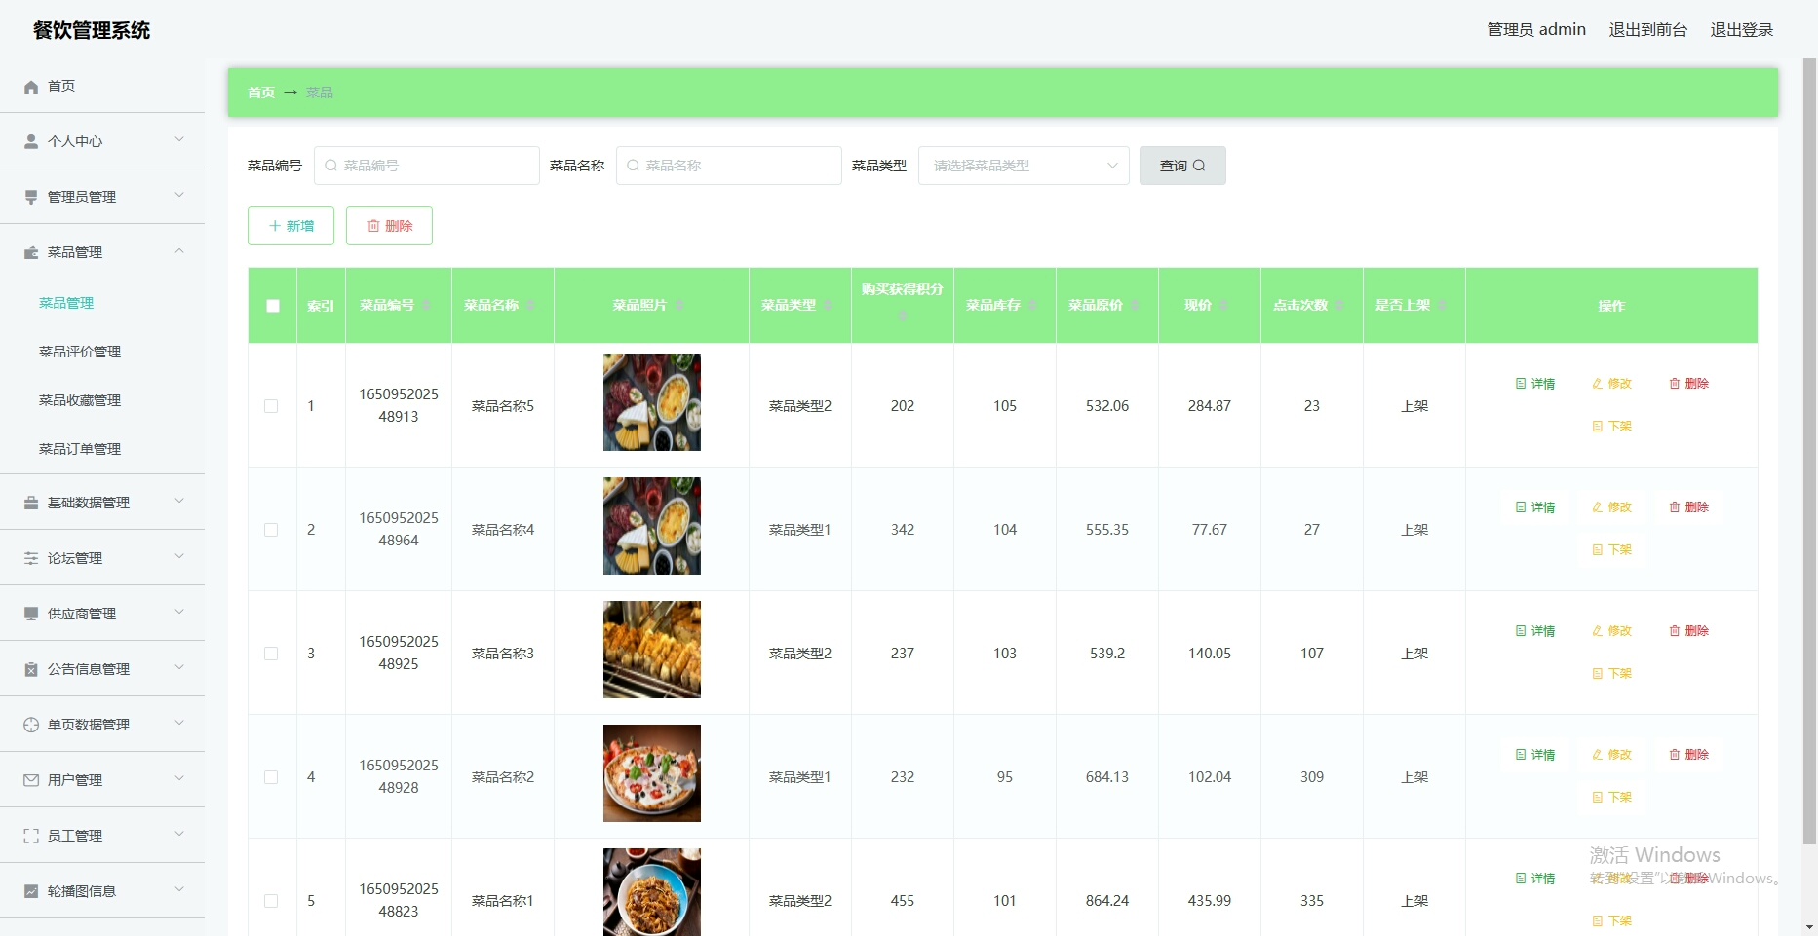Expand the 员工管理 menu chevron
Image resolution: width=1818 pixels, height=936 pixels.
(x=179, y=834)
